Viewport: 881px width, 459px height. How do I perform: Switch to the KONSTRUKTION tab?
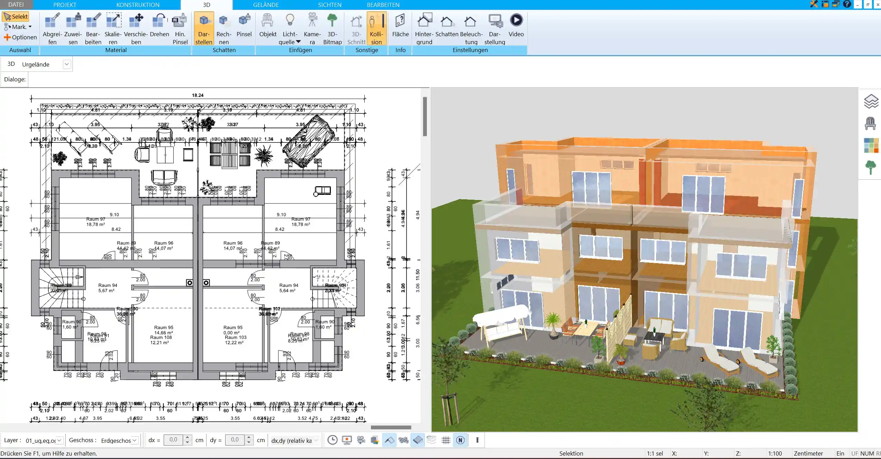click(138, 5)
